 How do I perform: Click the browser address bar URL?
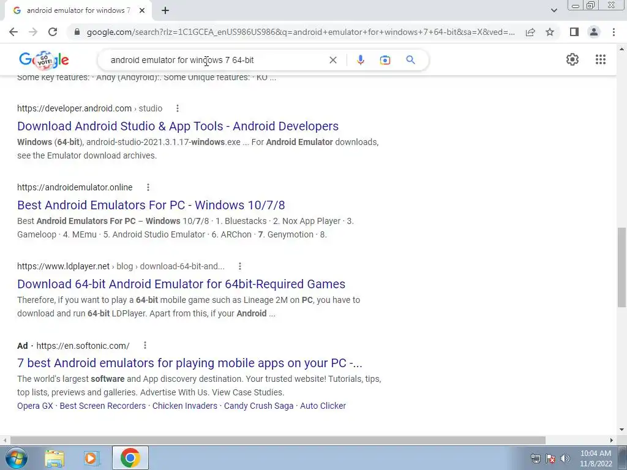[x=301, y=32]
